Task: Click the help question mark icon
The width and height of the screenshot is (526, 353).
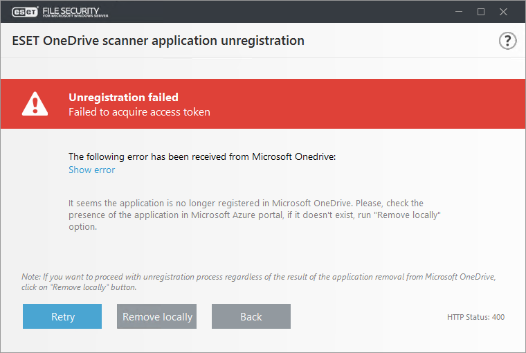Action: (508, 41)
